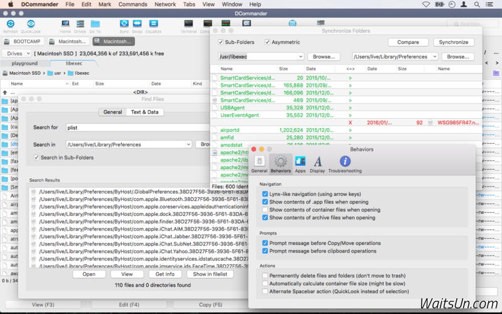Click Open in Find Files results
Image resolution: width=502 pixels, height=314 pixels.
click(89, 274)
